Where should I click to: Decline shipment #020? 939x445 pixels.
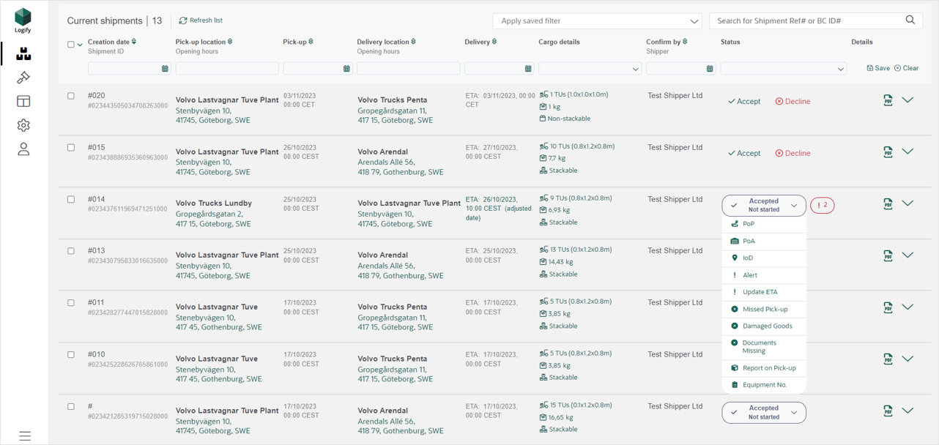[x=793, y=102]
